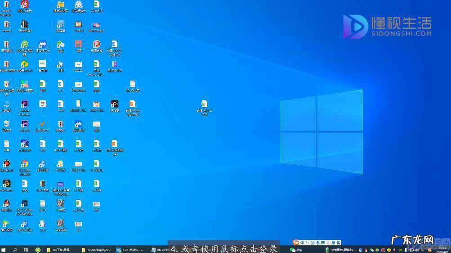Click the Windows Start button
Screen dimensions: 451x253
(4, 249)
